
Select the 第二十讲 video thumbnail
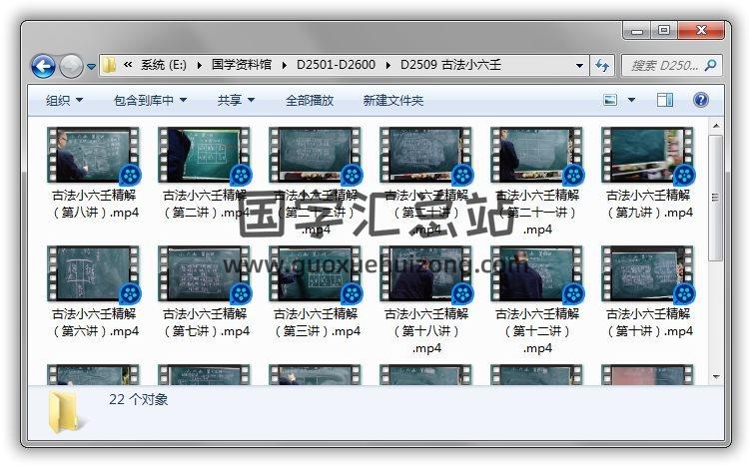pos(425,156)
